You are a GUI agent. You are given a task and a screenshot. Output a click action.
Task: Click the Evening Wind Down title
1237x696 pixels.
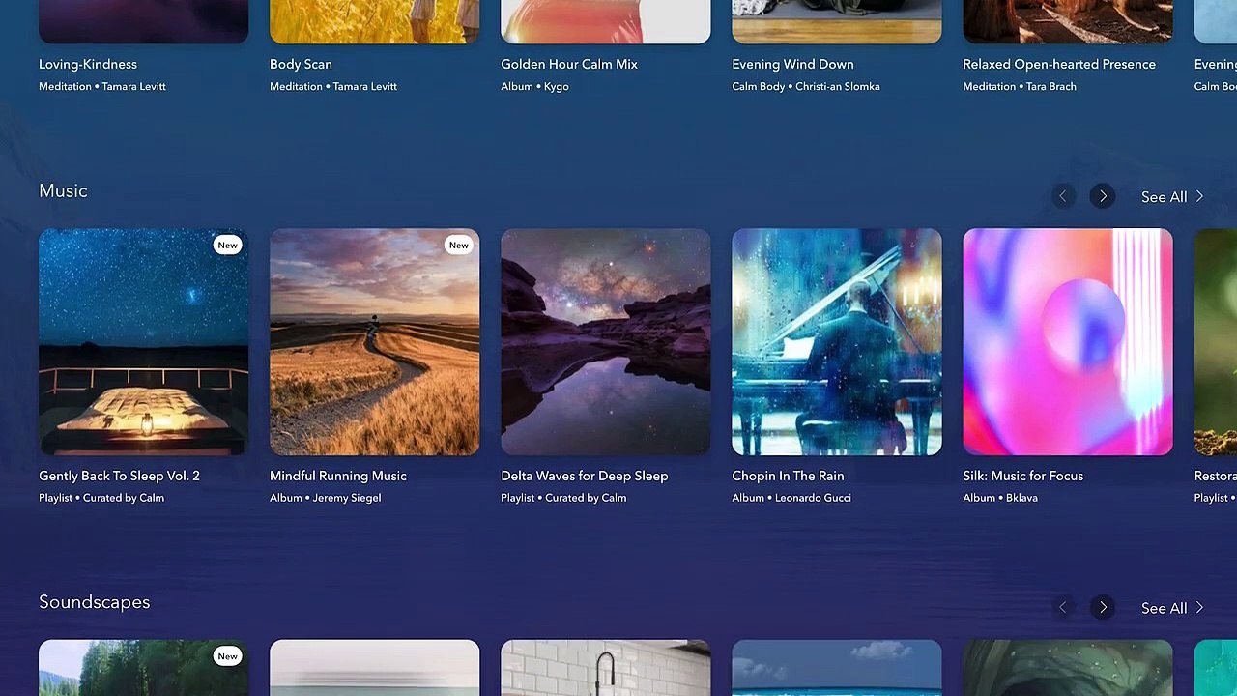coord(792,64)
